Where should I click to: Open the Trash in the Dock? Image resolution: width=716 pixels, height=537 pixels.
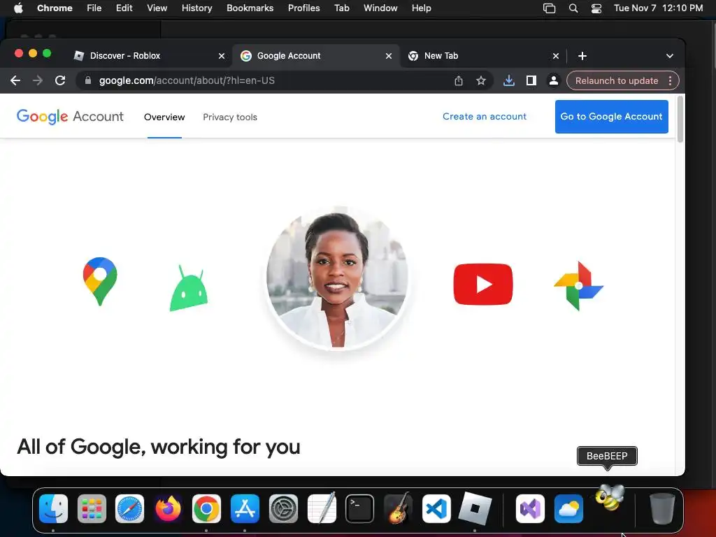[x=662, y=509]
